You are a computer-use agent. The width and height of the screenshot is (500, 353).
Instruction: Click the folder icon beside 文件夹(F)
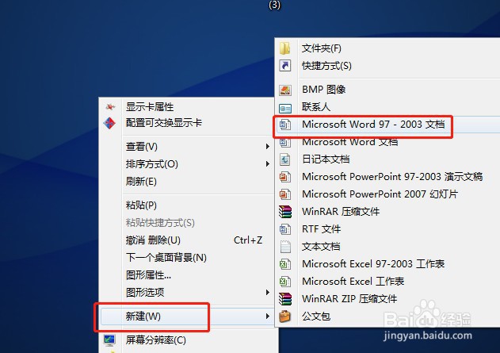[x=284, y=48]
